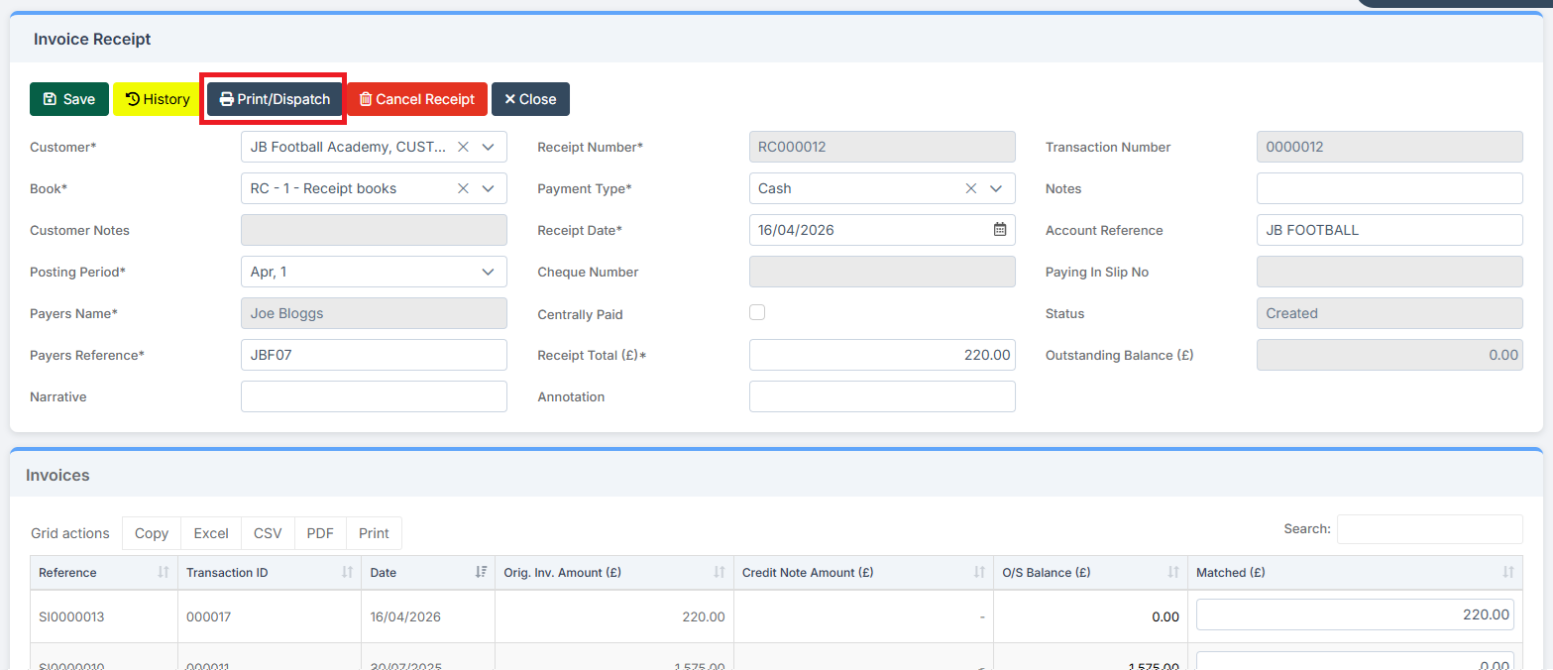Image resolution: width=1553 pixels, height=670 pixels.
Task: Tick the Centrally Paid checkbox
Action: pyautogui.click(x=757, y=313)
